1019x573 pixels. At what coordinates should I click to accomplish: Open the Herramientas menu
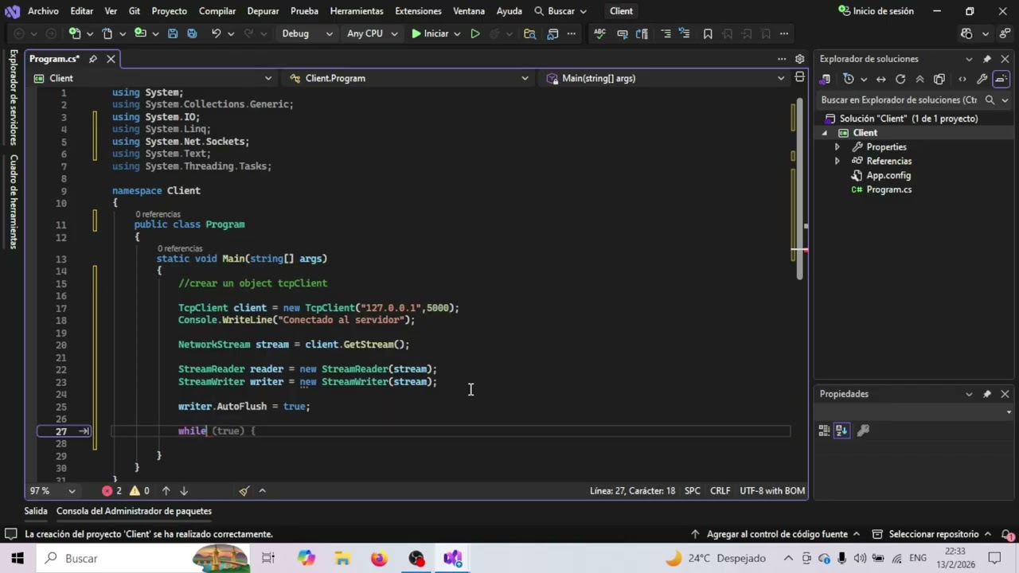[x=357, y=11]
